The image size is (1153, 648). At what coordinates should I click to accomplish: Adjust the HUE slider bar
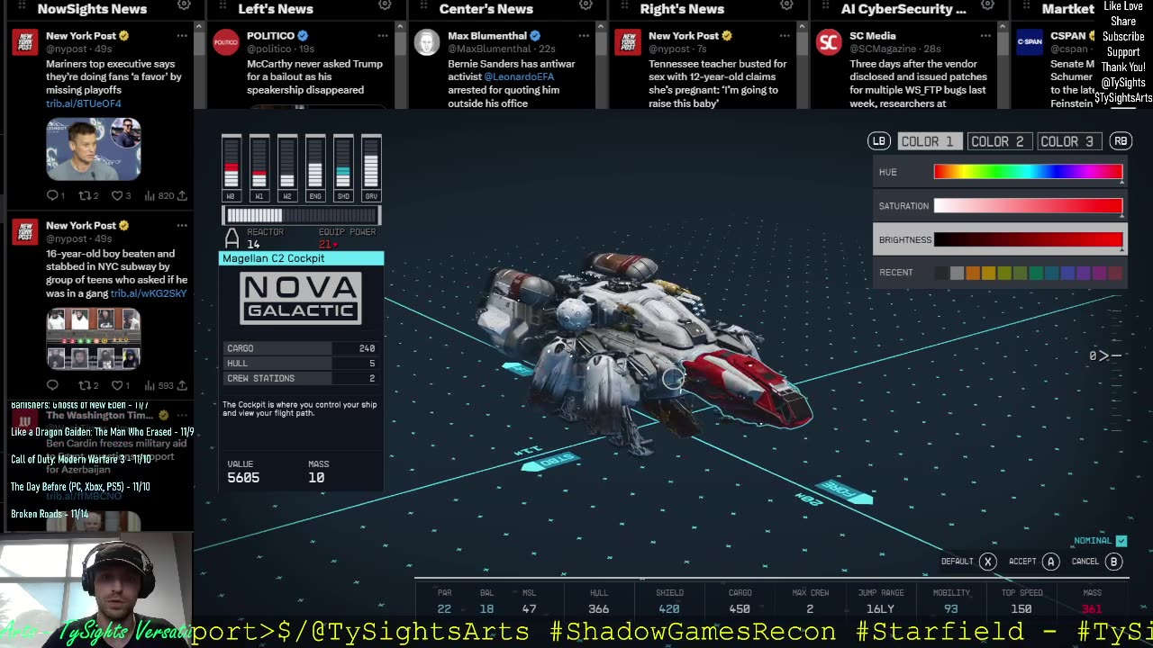1028,172
